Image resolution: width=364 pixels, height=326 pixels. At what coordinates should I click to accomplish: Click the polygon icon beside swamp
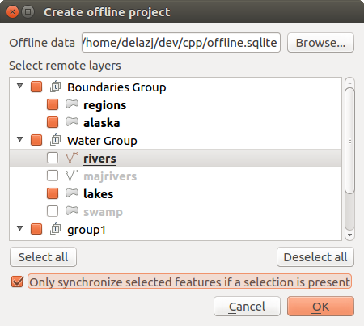pos(72,211)
